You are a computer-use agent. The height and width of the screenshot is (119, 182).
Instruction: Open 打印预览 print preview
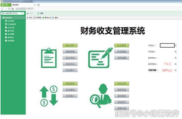[x=37, y=18]
